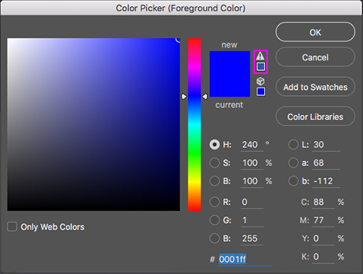Screen dimensions: 363x274
Task: Click the left hue slider arrow
Action: point(184,97)
